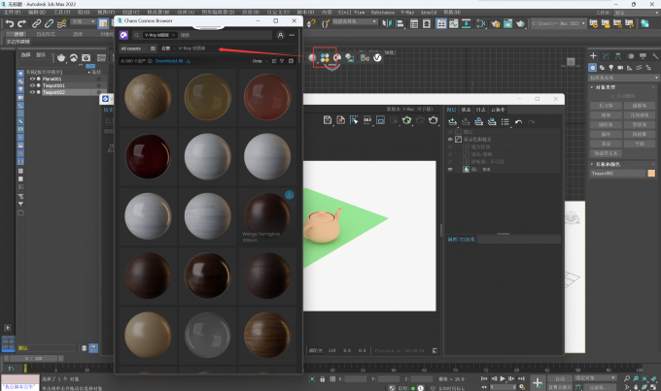Click the Undo arrow in main toolbar
Screen dimensions: 661x391
click(10, 23)
